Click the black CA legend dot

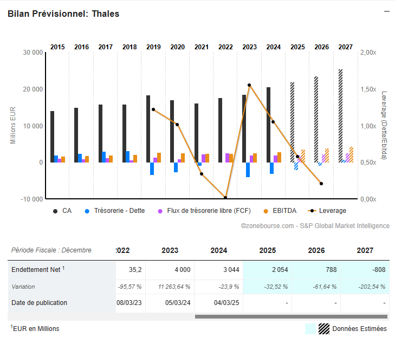click(55, 211)
